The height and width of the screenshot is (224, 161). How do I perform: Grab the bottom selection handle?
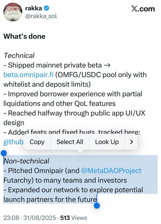pyautogui.click(x=97, y=206)
